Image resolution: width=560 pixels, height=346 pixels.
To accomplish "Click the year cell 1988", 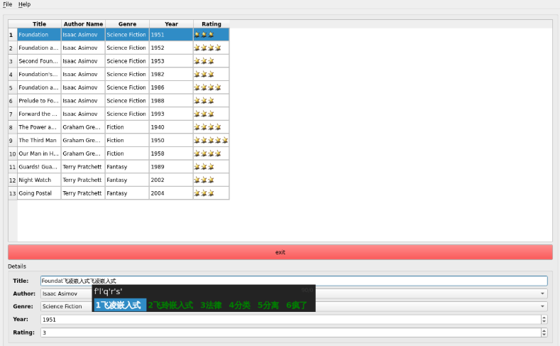I will [171, 100].
